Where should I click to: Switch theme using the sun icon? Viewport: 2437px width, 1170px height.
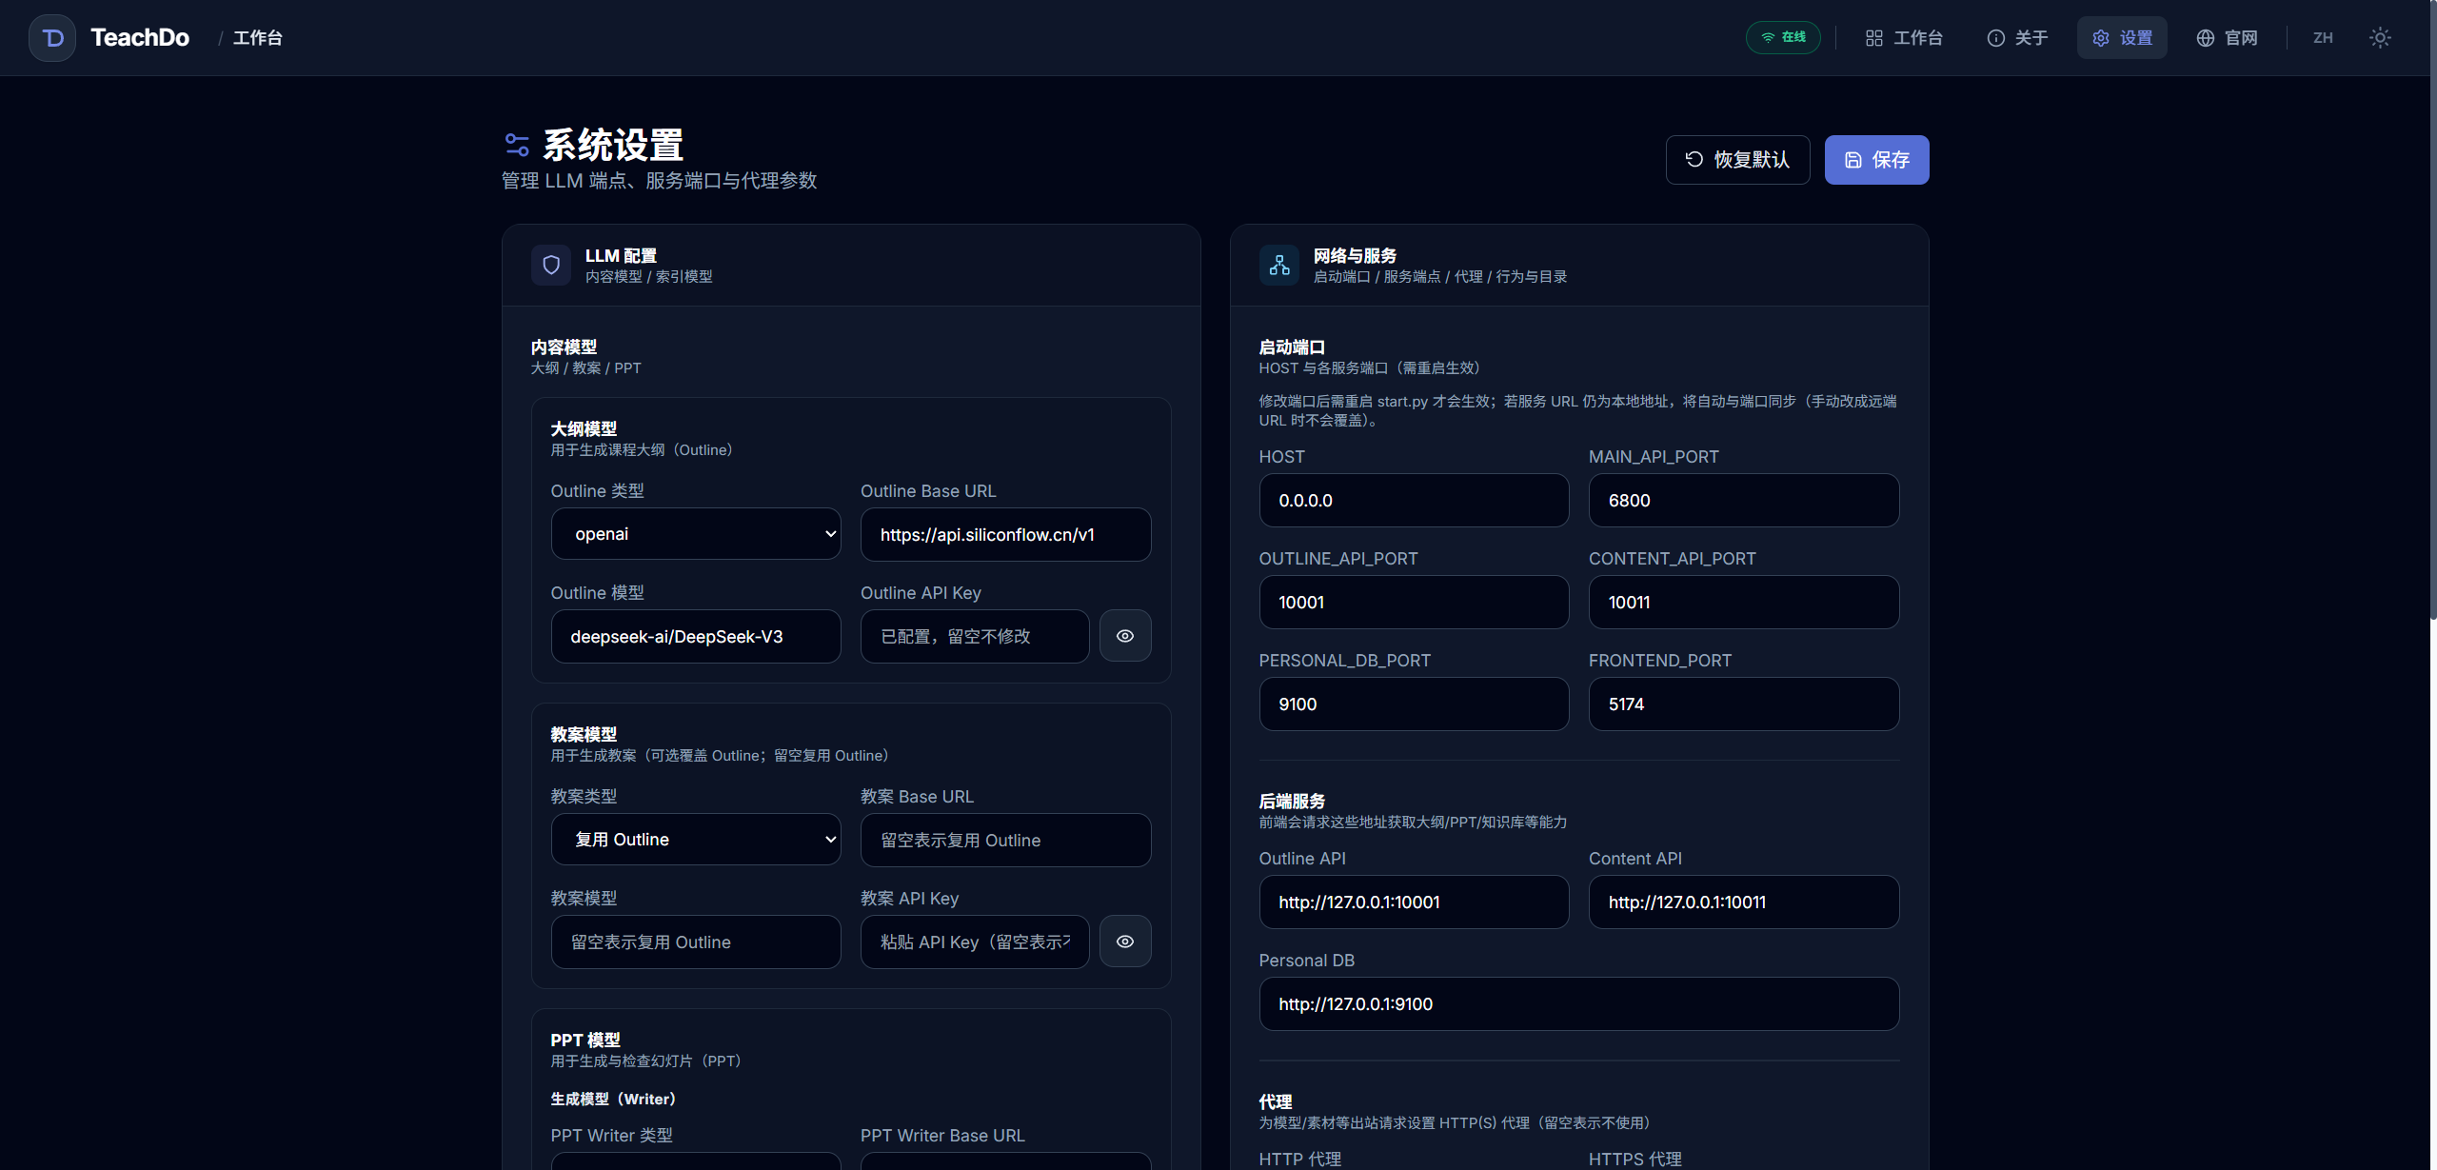pos(2380,37)
